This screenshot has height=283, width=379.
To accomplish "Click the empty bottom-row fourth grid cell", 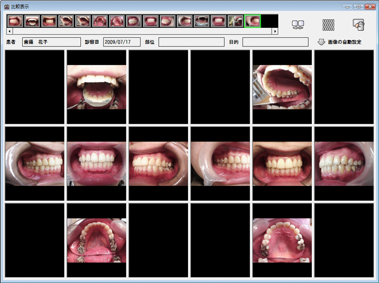I will [x=220, y=240].
